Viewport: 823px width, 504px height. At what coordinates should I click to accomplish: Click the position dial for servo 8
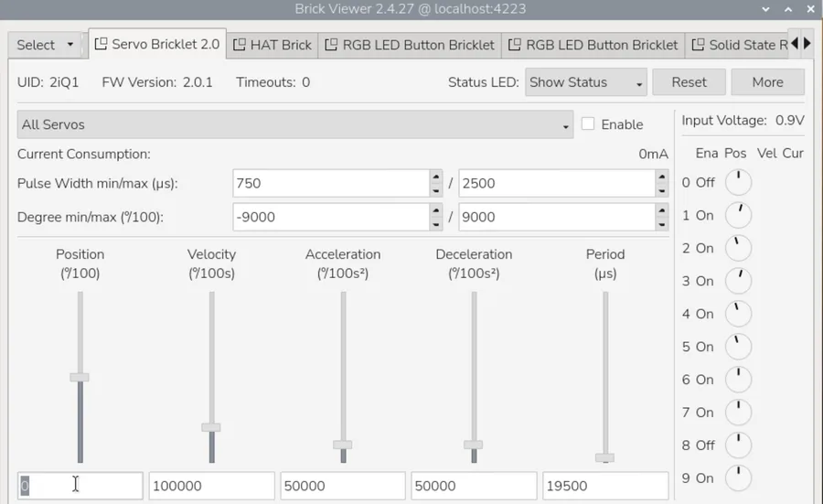tap(738, 445)
